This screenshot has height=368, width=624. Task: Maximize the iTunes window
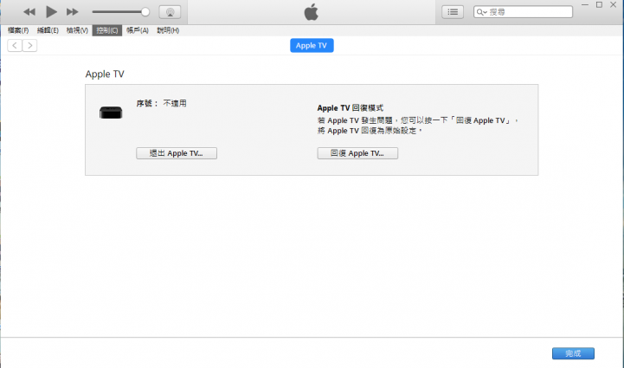pyautogui.click(x=599, y=5)
